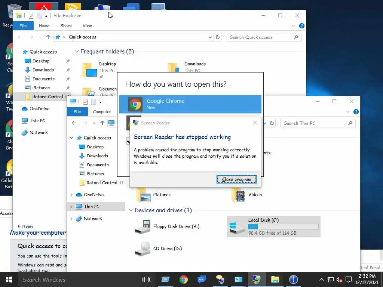383x287 pixels.
Task: Open the Computer ribbon tab
Action: pos(102,112)
